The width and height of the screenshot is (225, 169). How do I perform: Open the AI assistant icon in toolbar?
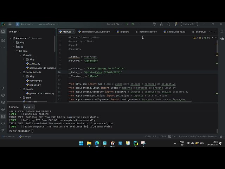(x=154, y=24)
